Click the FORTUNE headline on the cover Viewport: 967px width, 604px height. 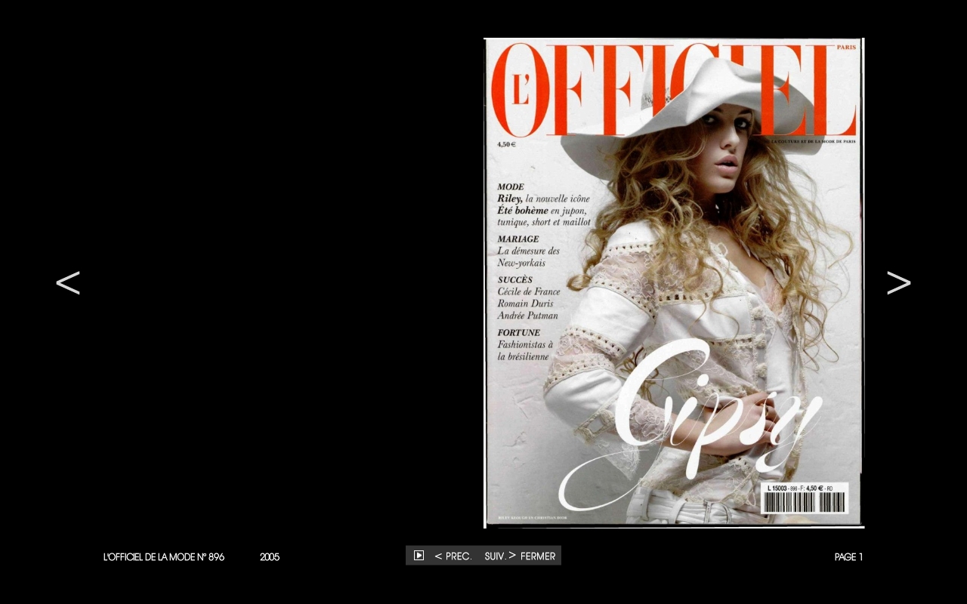[519, 333]
